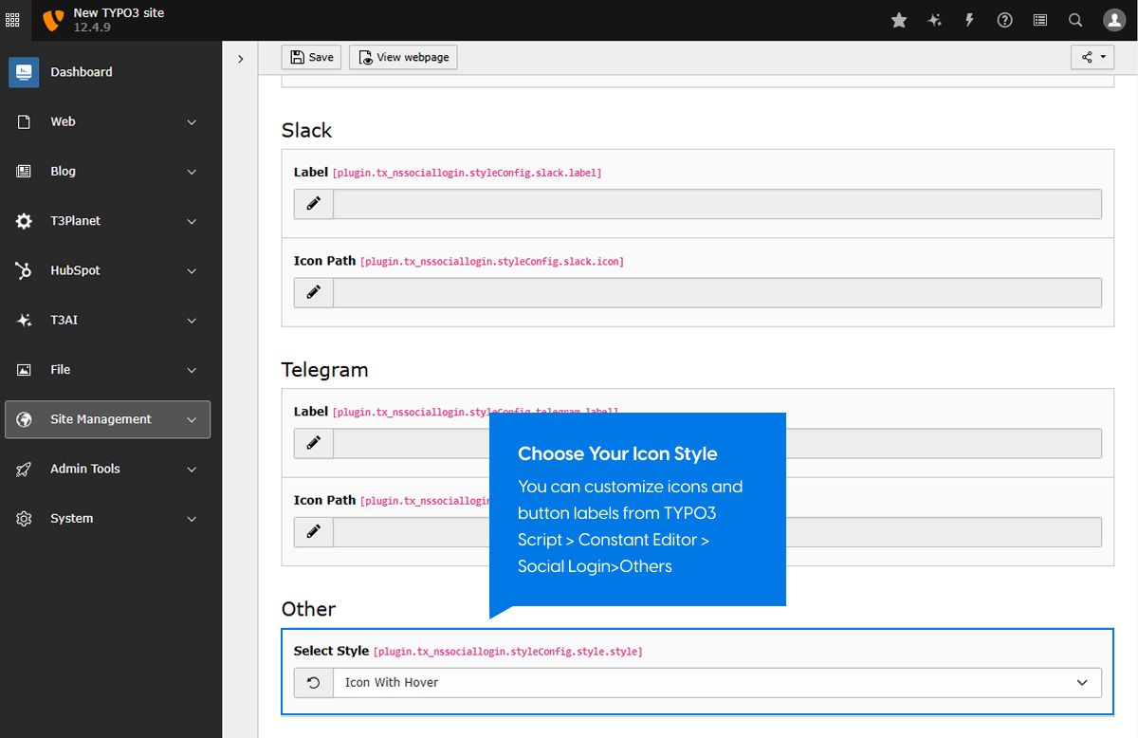Expand the page tree panel arrow
This screenshot has height=738, width=1138.
[x=240, y=59]
